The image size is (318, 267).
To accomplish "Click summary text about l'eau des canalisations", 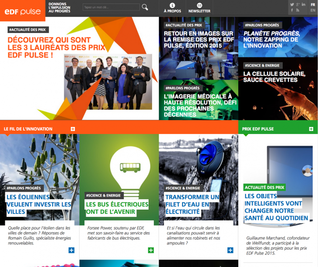I will pyautogui.click(x=193, y=235).
